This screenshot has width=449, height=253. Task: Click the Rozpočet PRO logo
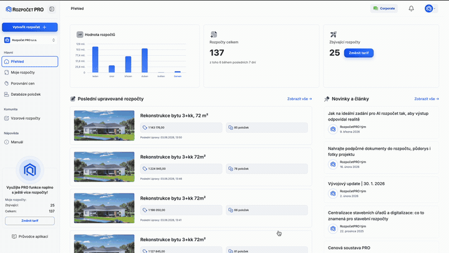pos(24,9)
